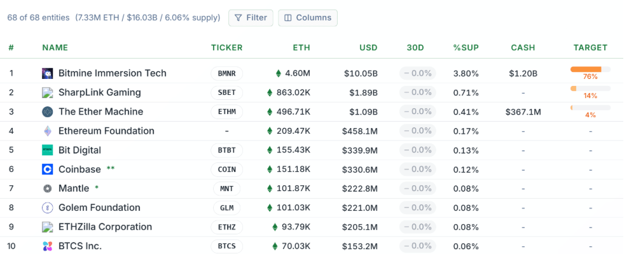The height and width of the screenshot is (256, 629).
Task: Open the SharpLink Gaming entity link
Action: (99, 92)
